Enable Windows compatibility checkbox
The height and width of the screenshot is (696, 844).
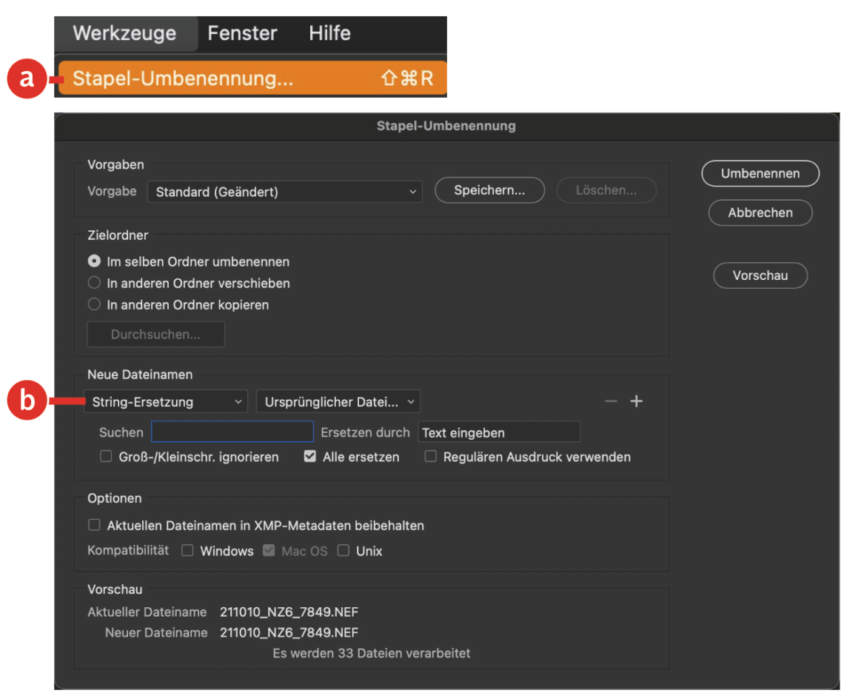click(x=187, y=550)
